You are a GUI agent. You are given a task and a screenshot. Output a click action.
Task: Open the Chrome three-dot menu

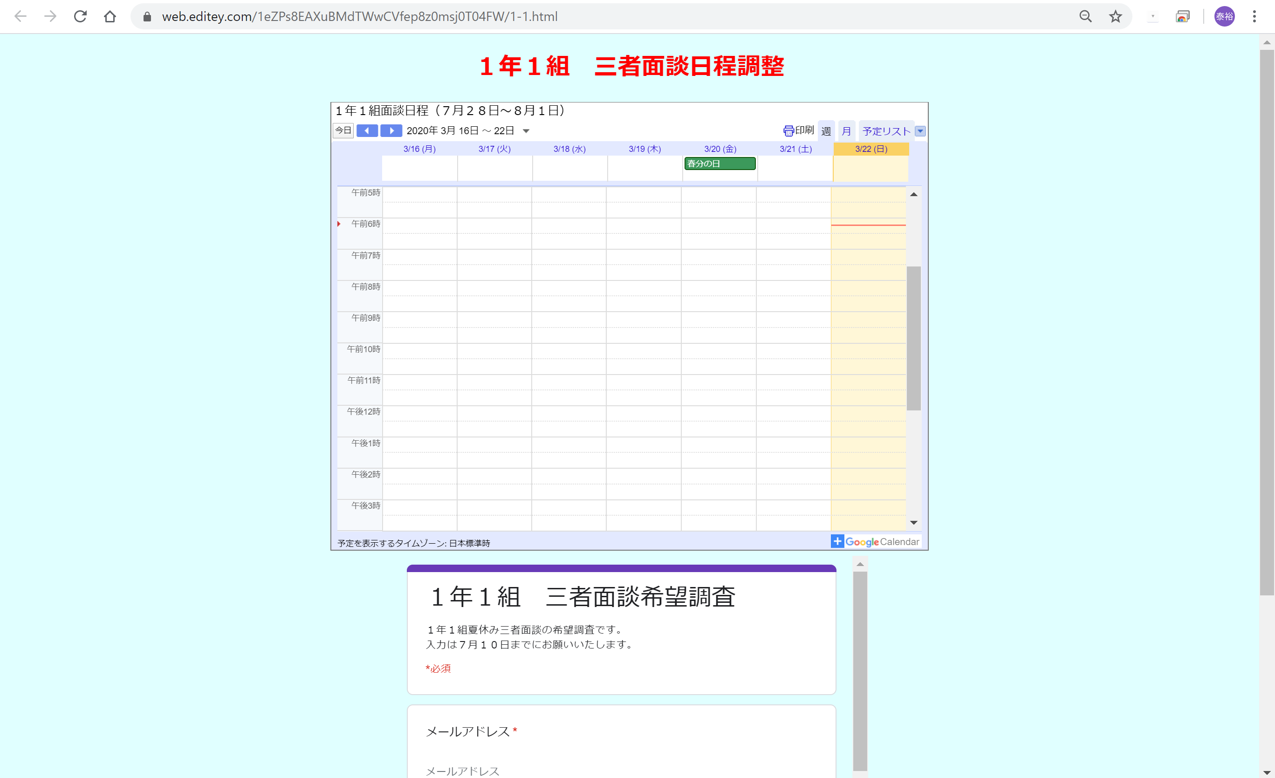coord(1254,17)
